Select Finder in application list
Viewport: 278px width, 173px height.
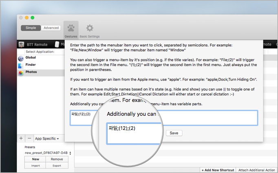(41, 65)
